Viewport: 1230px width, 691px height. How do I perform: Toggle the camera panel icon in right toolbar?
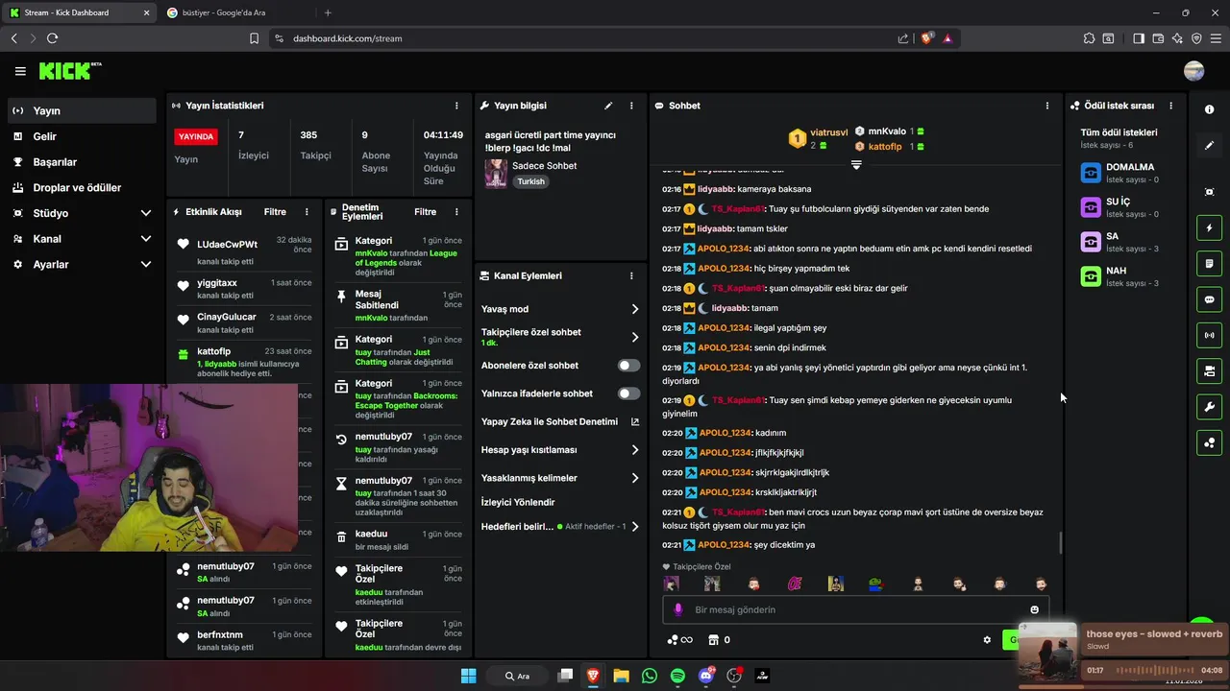pos(1210,370)
